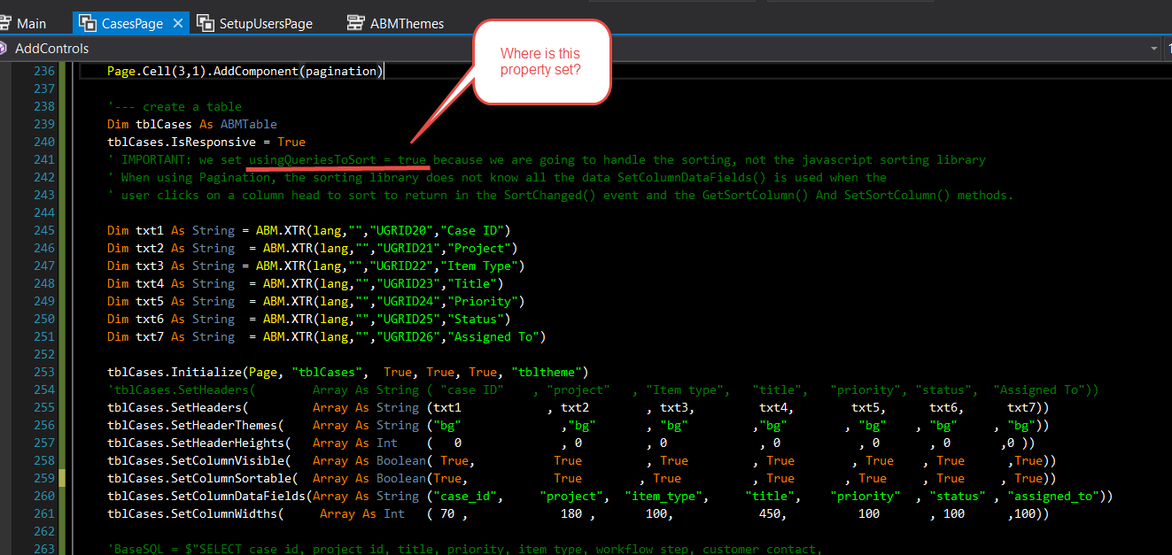This screenshot has width=1172, height=555.
Task: Open the ABMThemes tab
Action: 407,24
